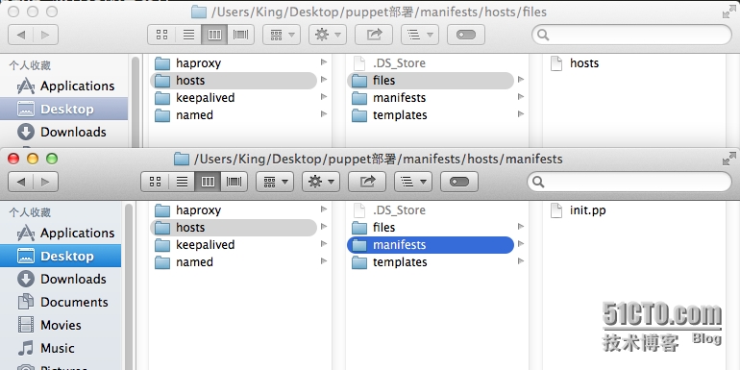Open Music in the sidebar
Image resolution: width=740 pixels, height=370 pixels.
point(61,348)
